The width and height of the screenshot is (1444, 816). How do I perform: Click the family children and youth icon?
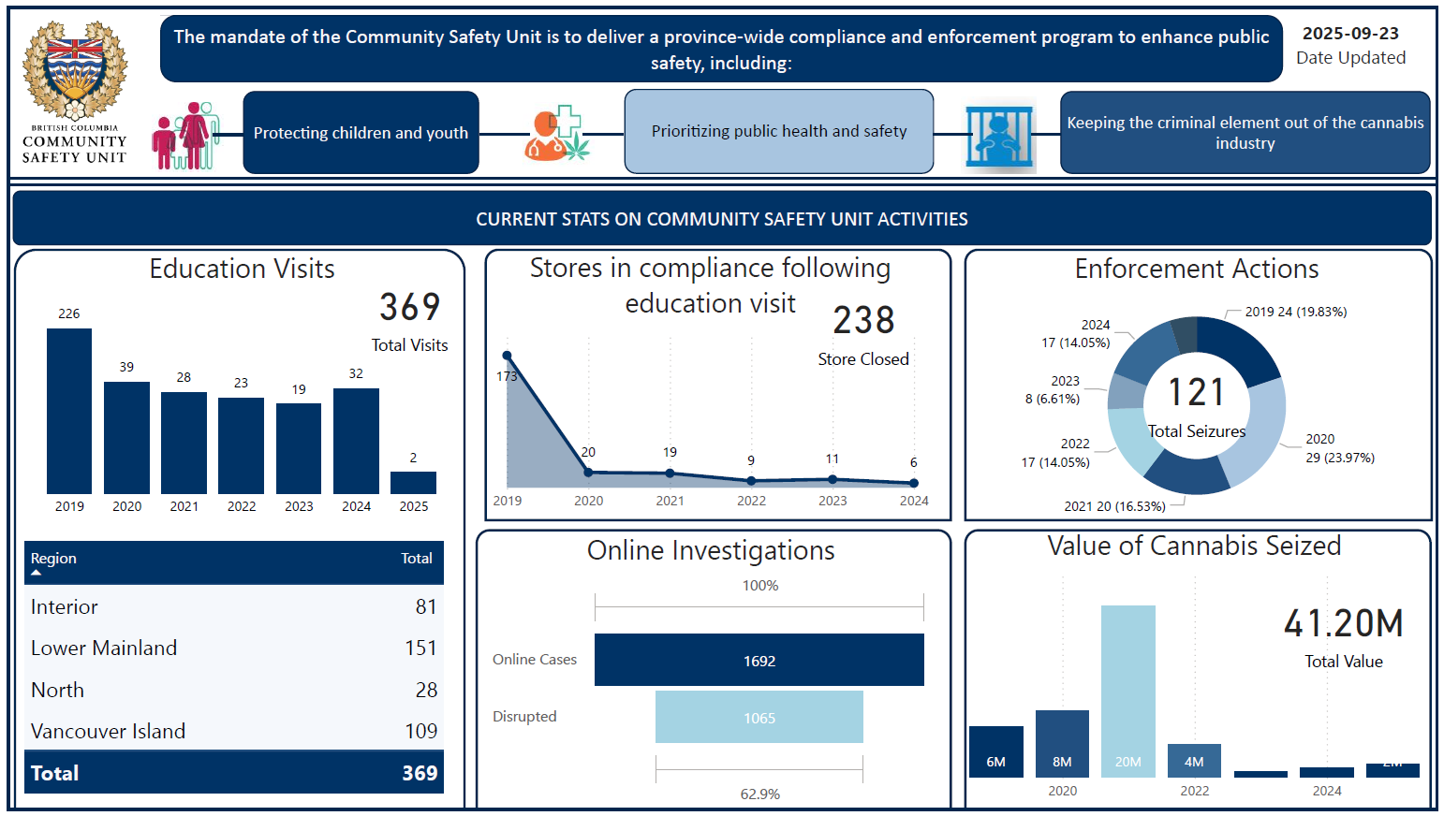coord(186,137)
